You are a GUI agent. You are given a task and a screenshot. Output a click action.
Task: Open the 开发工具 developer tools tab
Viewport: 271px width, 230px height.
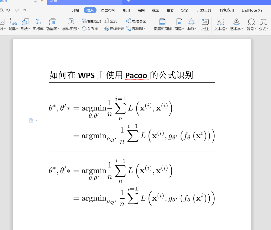(x=204, y=10)
